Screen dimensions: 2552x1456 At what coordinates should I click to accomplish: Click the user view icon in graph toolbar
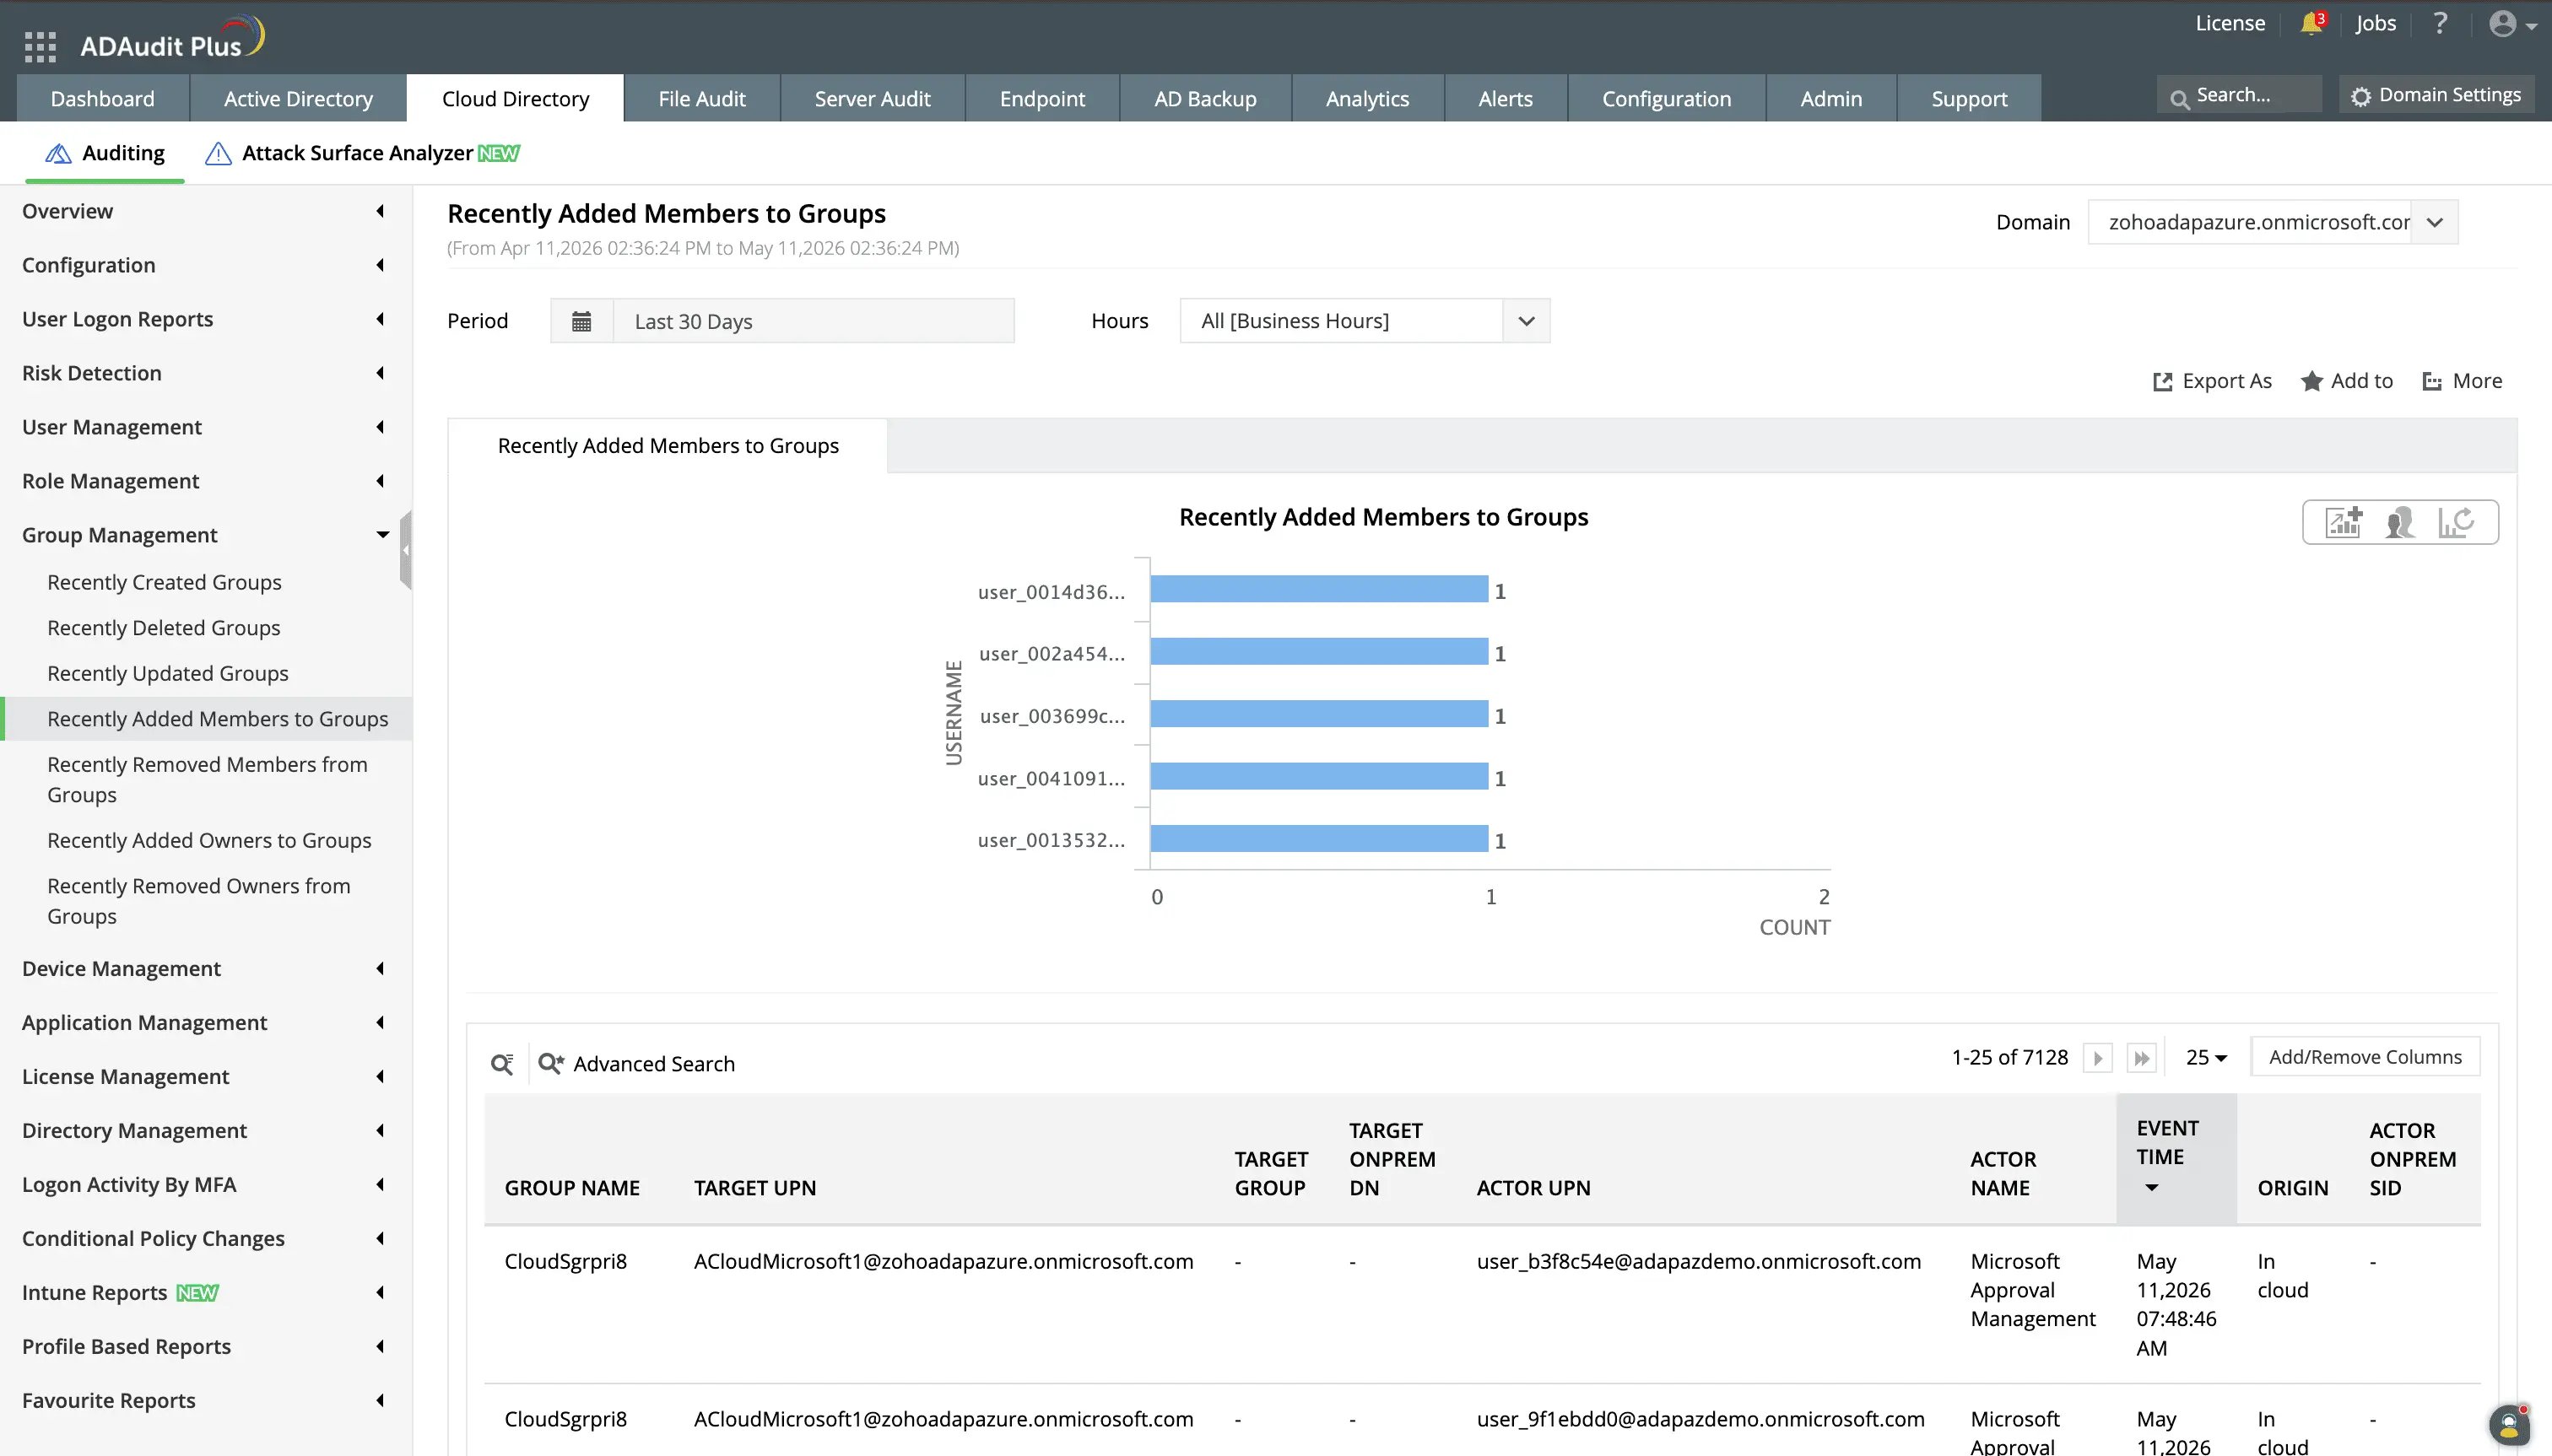2400,522
